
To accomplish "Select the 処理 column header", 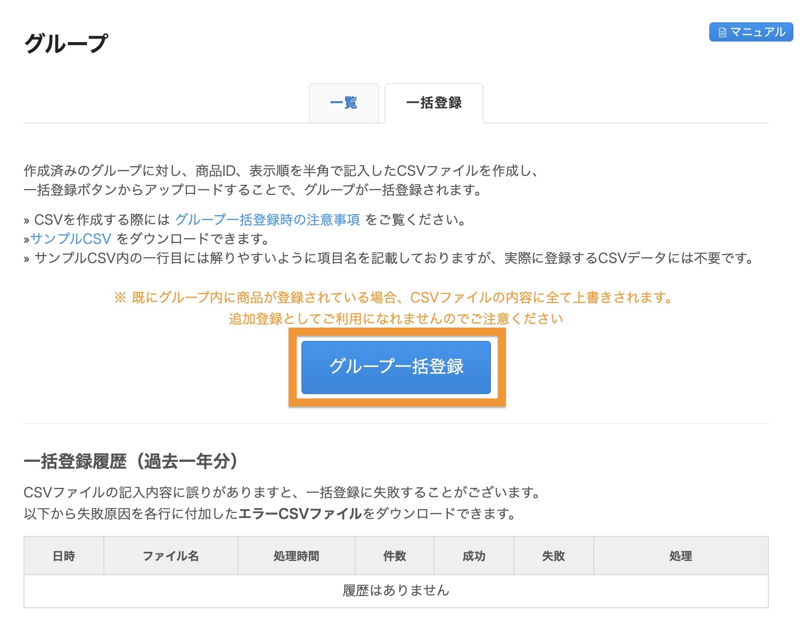I will (x=680, y=556).
